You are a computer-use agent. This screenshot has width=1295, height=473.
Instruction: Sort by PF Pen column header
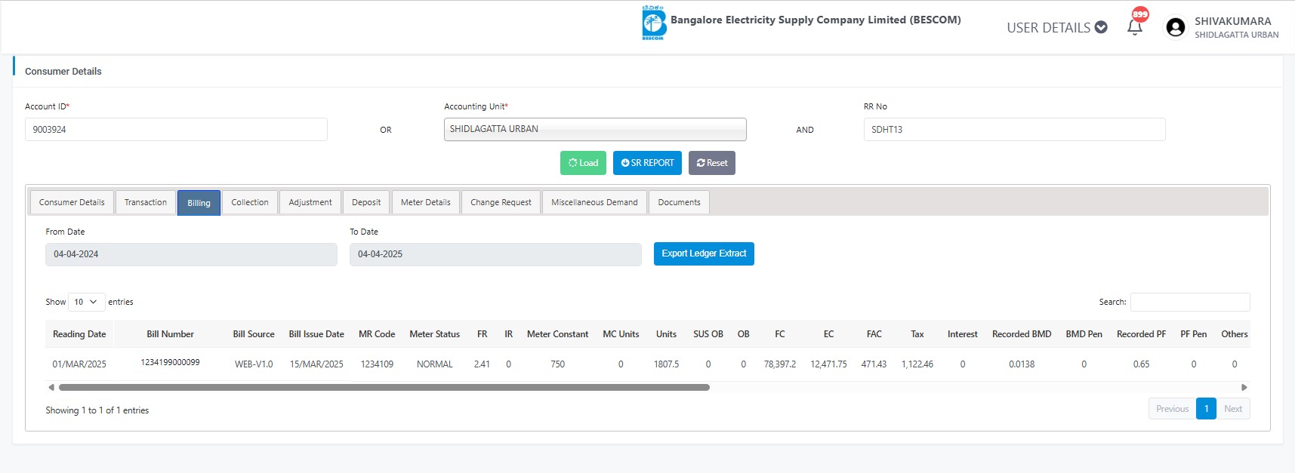tap(1193, 334)
